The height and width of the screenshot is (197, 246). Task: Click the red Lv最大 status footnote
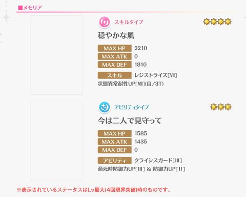coord(94,190)
